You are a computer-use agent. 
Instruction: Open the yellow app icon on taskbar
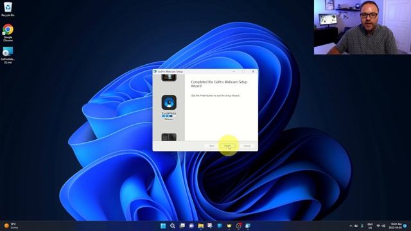coord(229,226)
